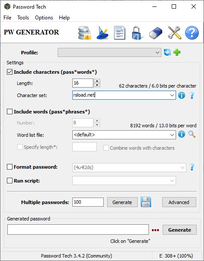204x261 pixels.
Task: Expand the Profile dropdown
Action: click(158, 53)
